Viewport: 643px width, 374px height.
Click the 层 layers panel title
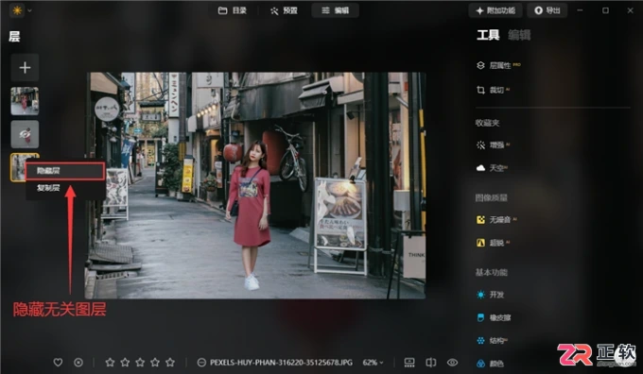tap(14, 37)
